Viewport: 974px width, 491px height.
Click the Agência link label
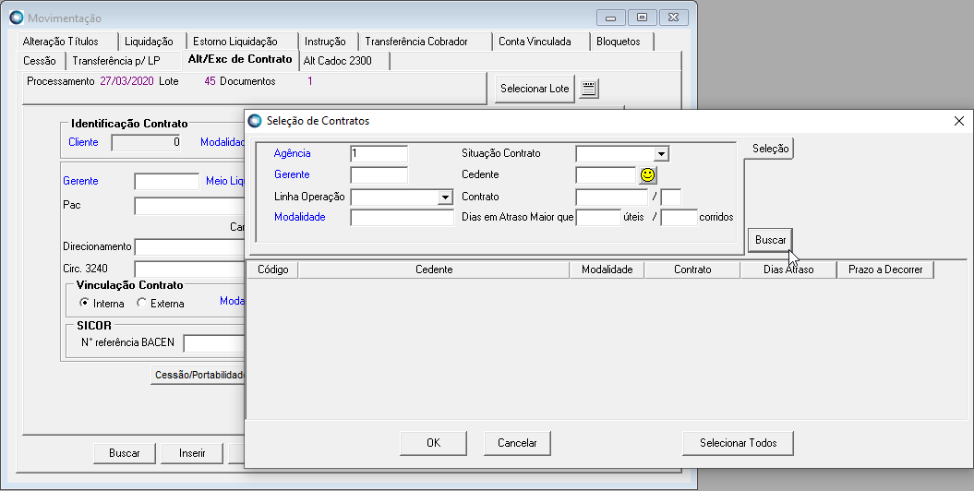pos(292,153)
